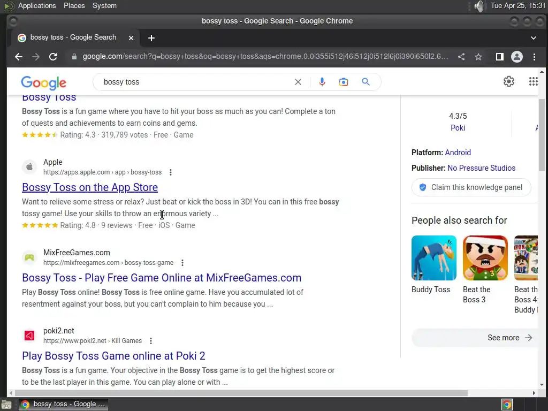Open Chrome three-dot menu
The image size is (548, 411).
coord(534,57)
